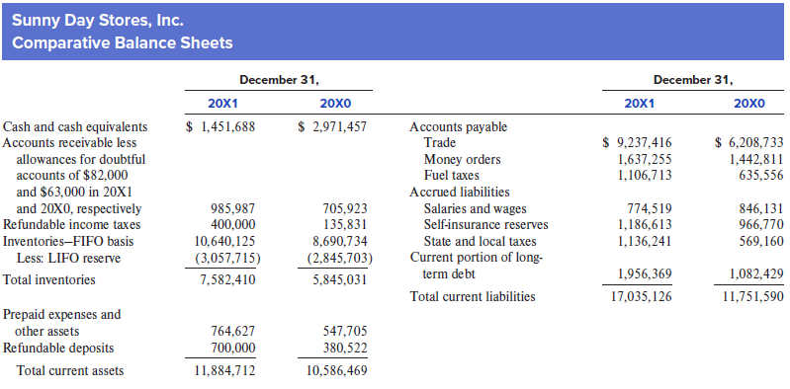The height and width of the screenshot is (389, 790).
Task: Click the 11,884,712 total current assets value
Action: click(x=225, y=371)
